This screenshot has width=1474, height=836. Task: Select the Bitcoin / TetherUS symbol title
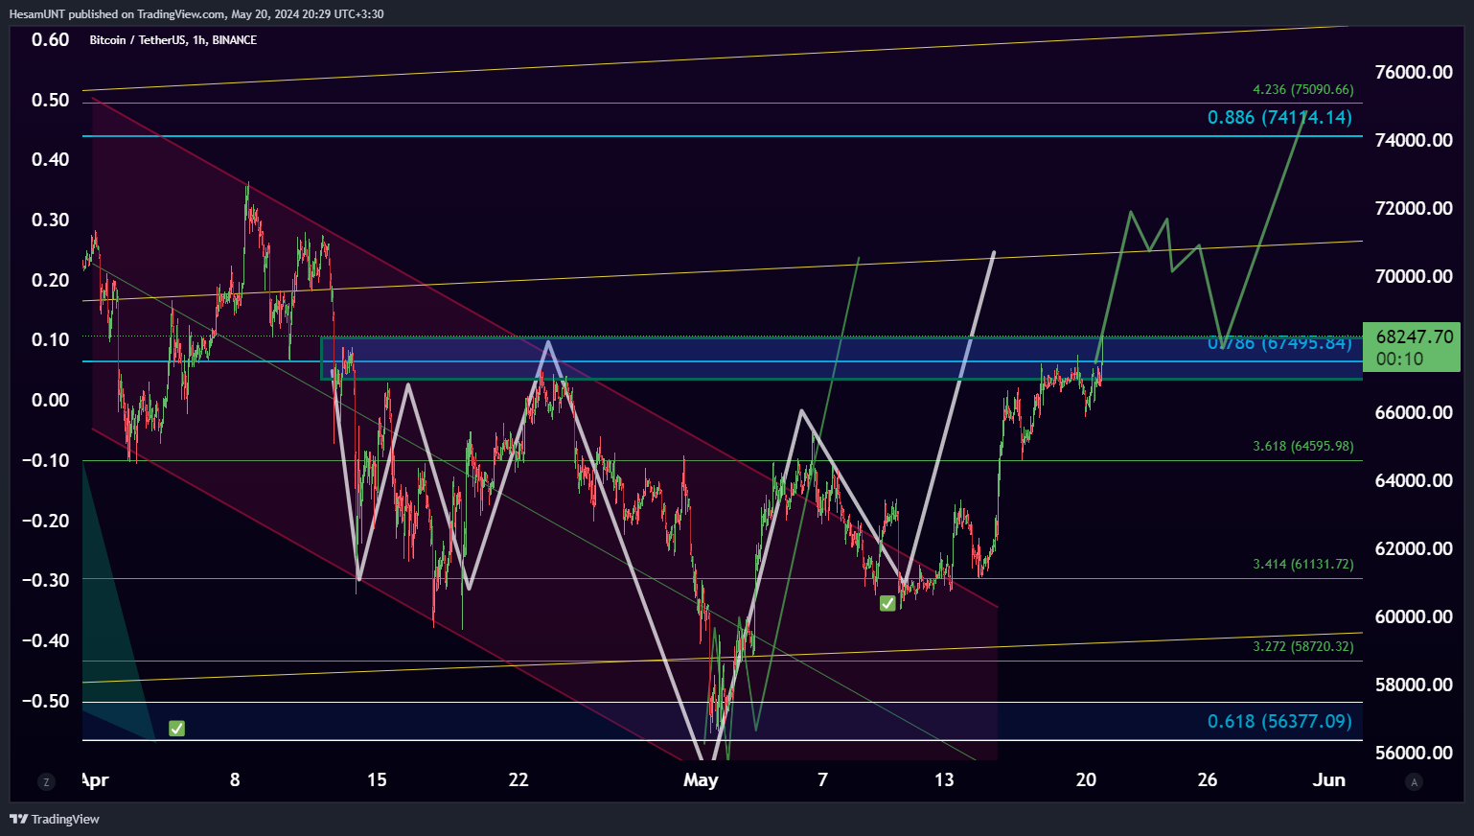tap(173, 40)
